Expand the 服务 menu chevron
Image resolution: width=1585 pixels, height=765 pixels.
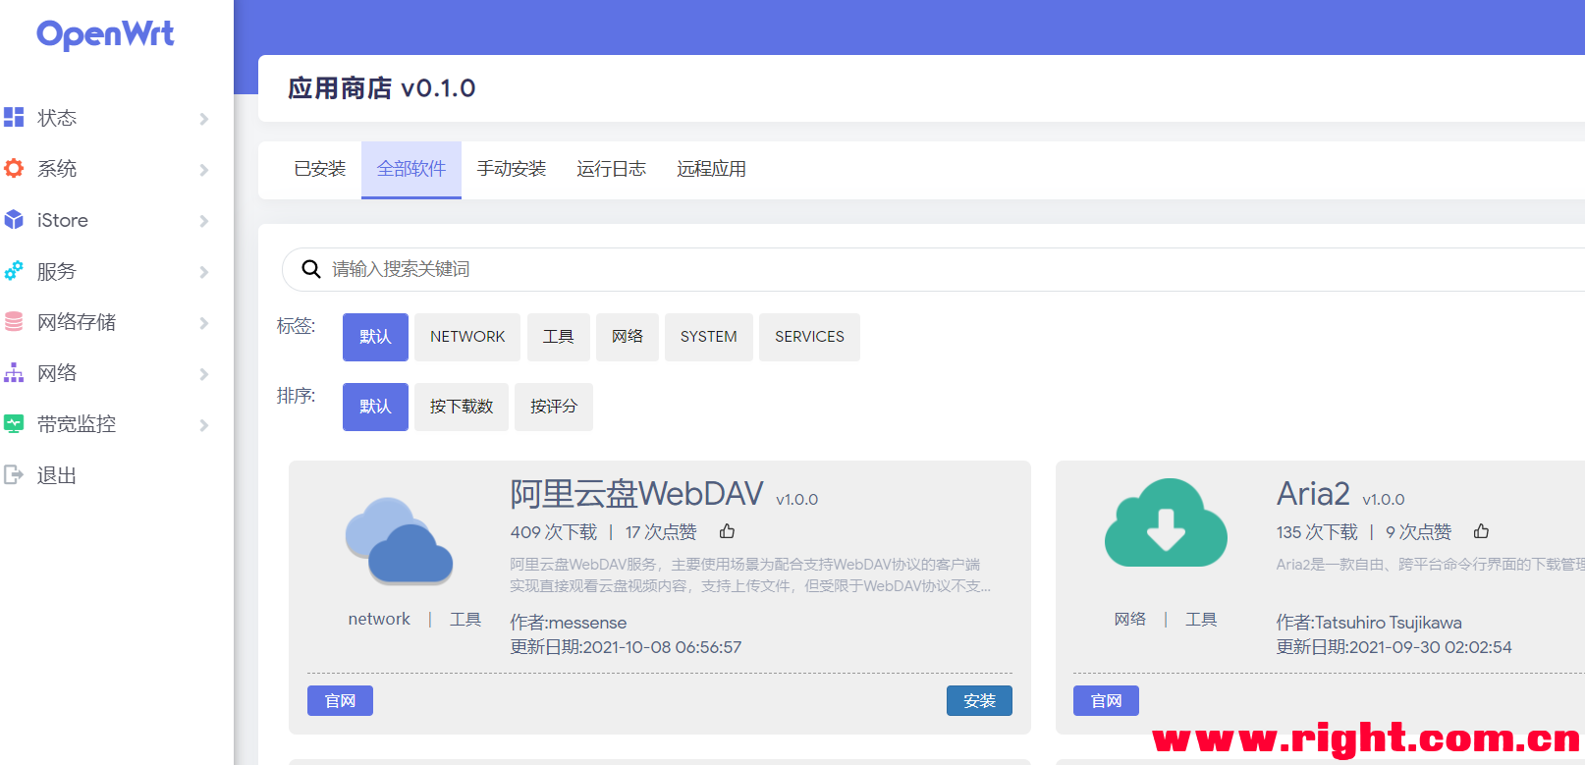click(204, 272)
